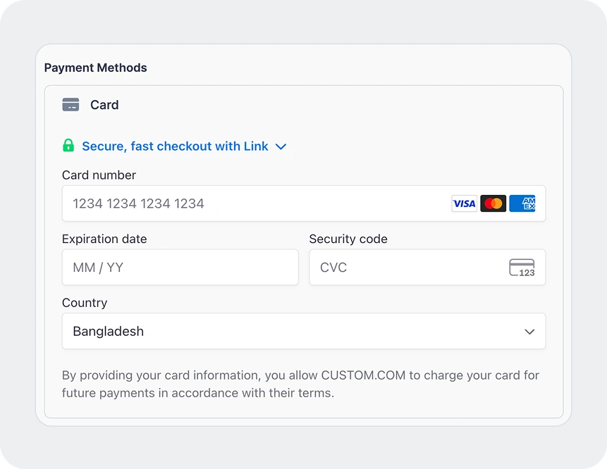
Task: Click the green padlock icon
Action: [x=68, y=146]
